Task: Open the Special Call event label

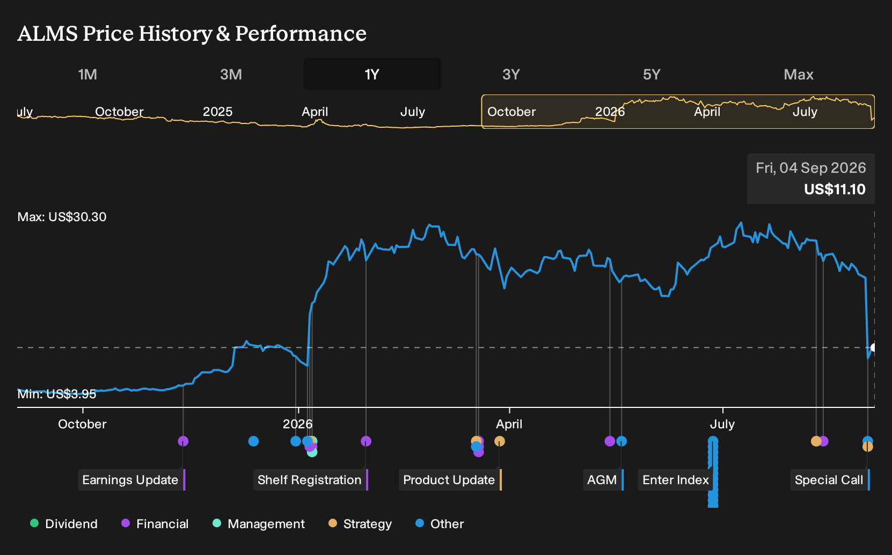Action: (830, 480)
